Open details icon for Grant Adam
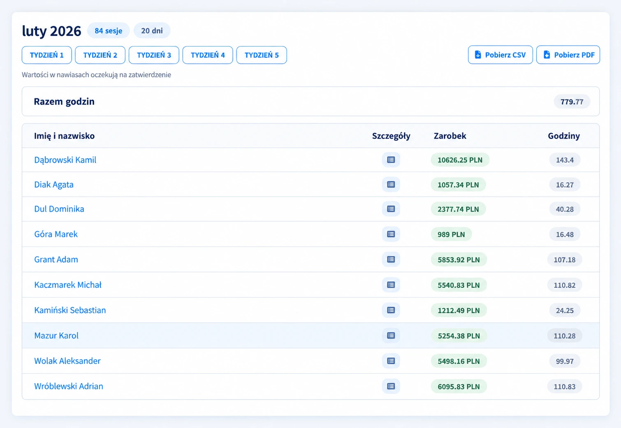Viewport: 621px width, 428px height. 391,259
